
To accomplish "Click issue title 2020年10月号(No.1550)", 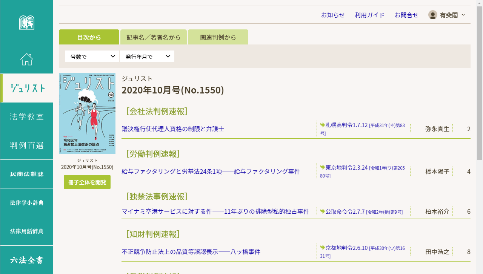I will (173, 90).
